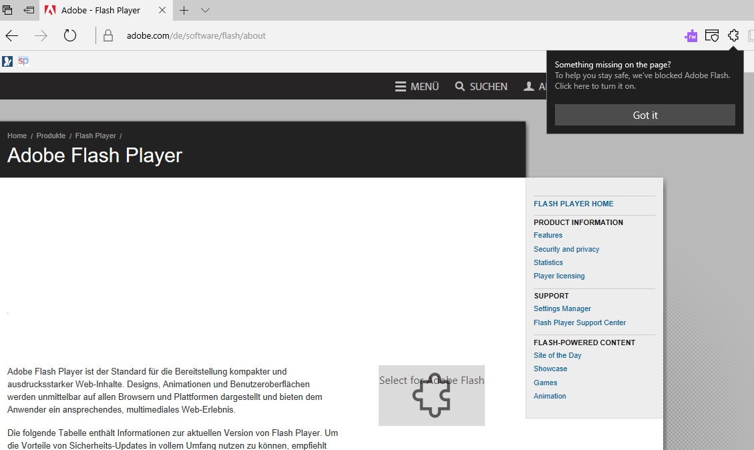Open Security and privacy link
The width and height of the screenshot is (754, 450).
click(x=566, y=249)
